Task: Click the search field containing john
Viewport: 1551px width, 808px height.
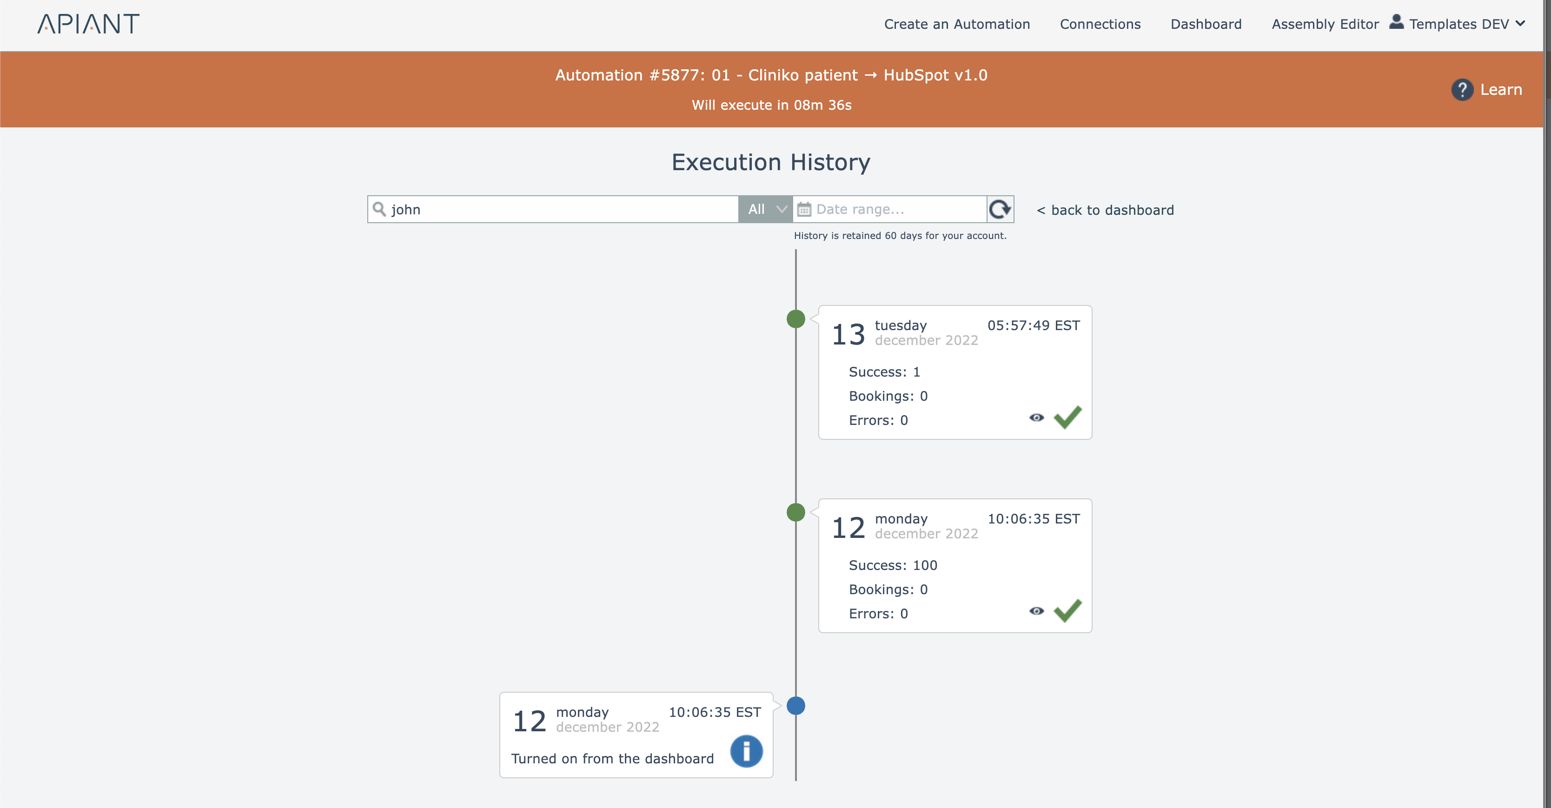Action: coord(560,209)
